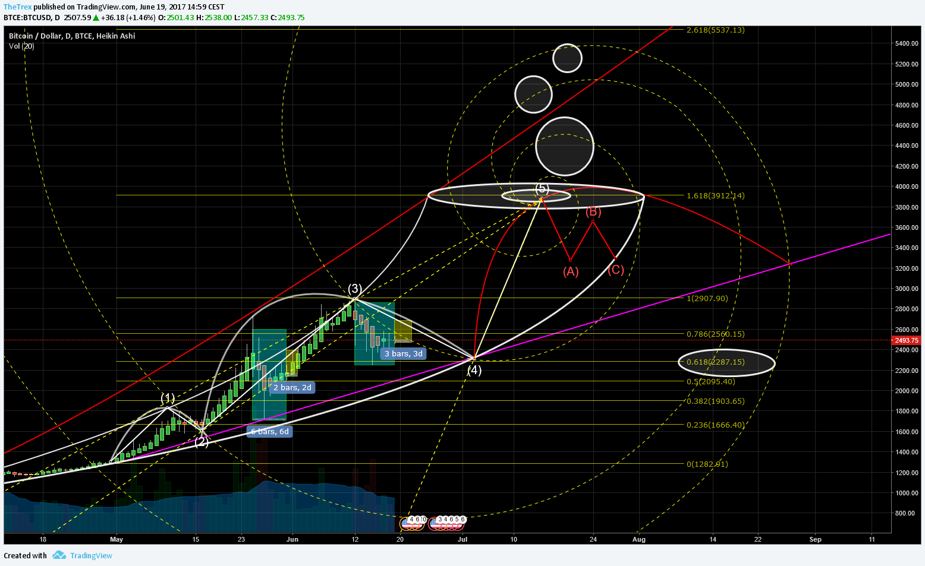Select the 0.382(1903.65) Fibonacci level label
The width and height of the screenshot is (925, 566).
[x=715, y=401]
